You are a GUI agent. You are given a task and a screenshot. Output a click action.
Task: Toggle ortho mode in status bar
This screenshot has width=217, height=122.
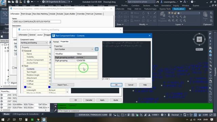118,115
